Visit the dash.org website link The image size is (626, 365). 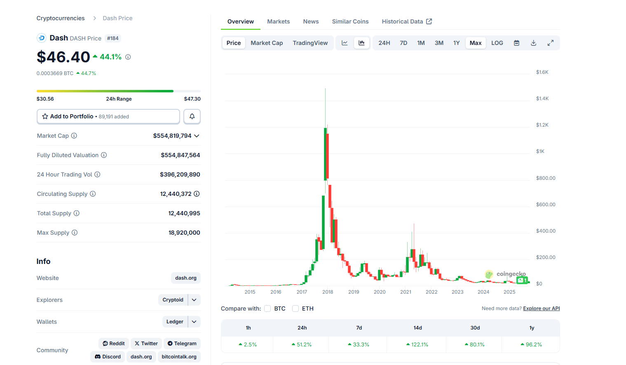coord(185,278)
